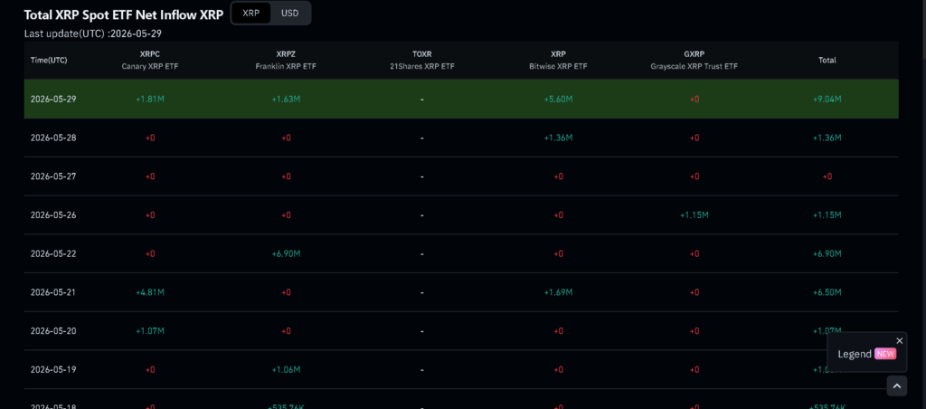The height and width of the screenshot is (409, 926).
Task: Select the Time(UTC) column header
Action: [49, 61]
